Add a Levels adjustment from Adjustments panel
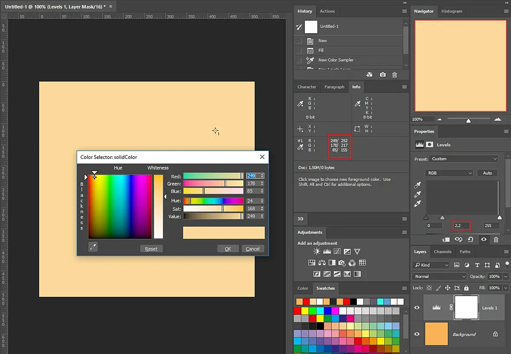Viewport: 511px width, 354px height. (x=327, y=251)
